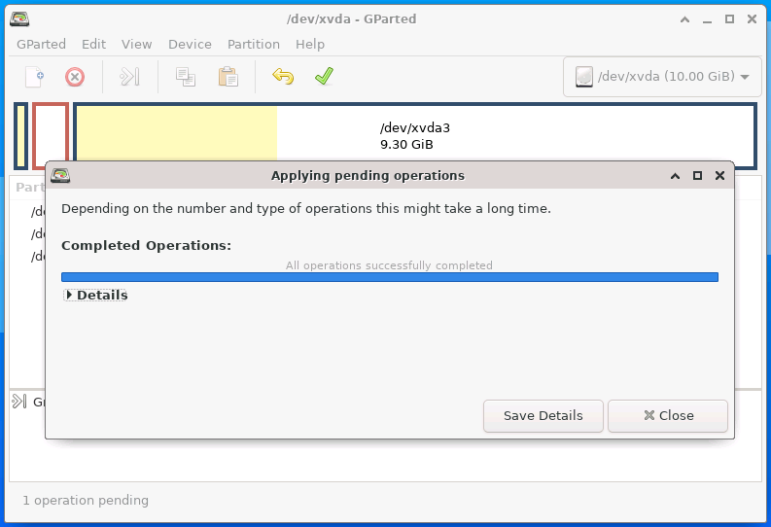
Task: Click the blue completed progress bar
Action: pos(390,277)
